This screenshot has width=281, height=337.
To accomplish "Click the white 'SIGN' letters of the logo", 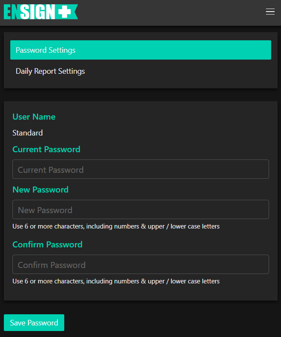I will 38,12.
